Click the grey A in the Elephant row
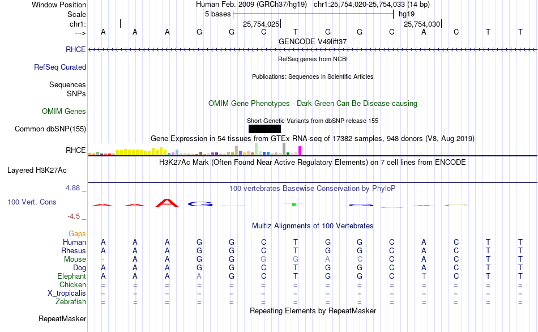The width and height of the screenshot is (538, 332). [199, 276]
